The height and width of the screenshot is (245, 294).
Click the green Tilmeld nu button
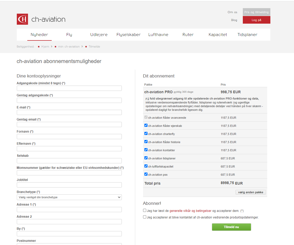(x=231, y=227)
